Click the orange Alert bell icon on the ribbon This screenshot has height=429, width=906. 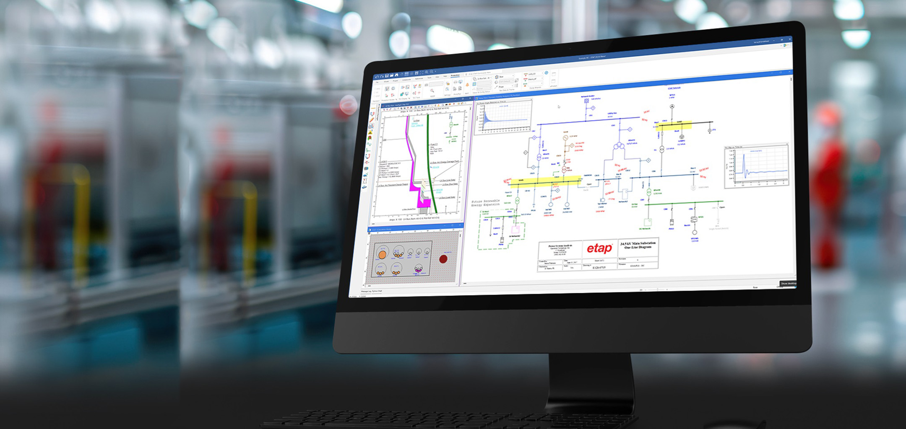click(x=467, y=85)
